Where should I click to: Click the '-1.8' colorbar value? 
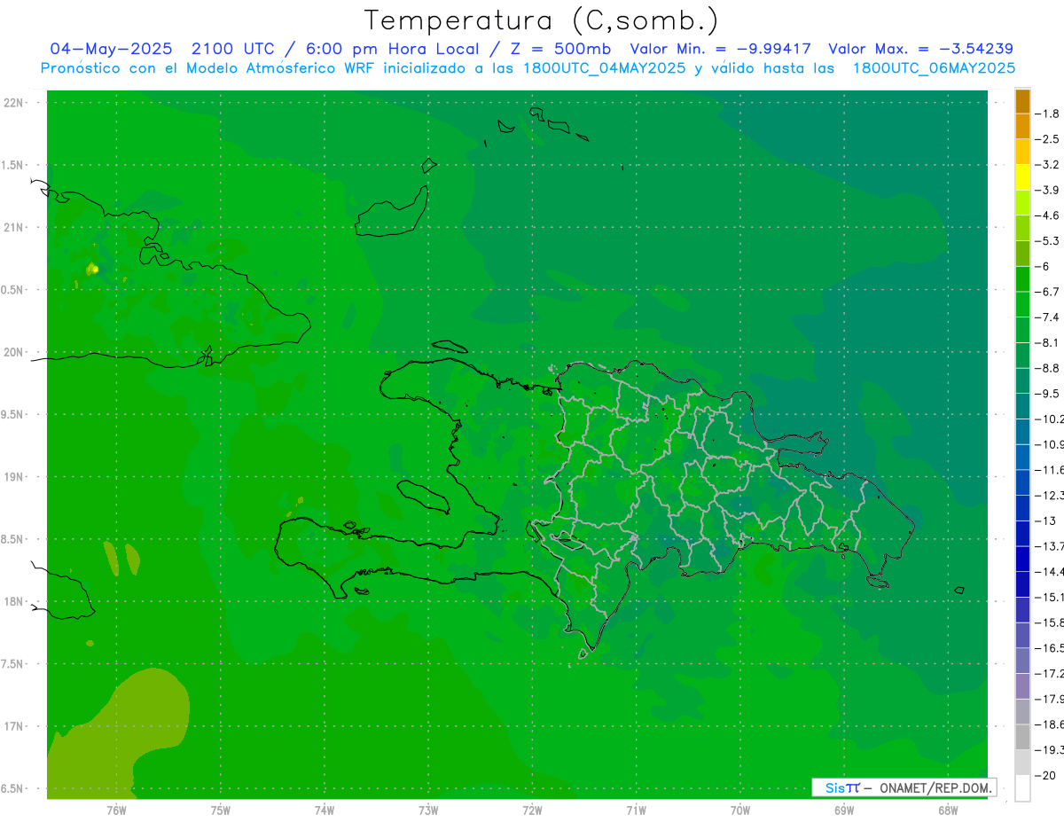[x=1048, y=114]
